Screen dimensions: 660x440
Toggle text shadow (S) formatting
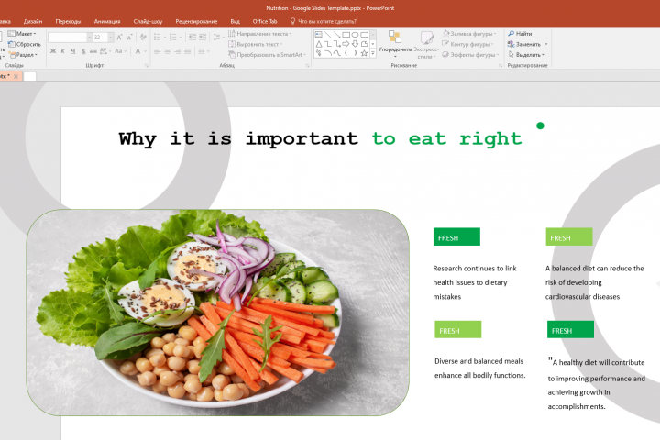pyautogui.click(x=83, y=51)
